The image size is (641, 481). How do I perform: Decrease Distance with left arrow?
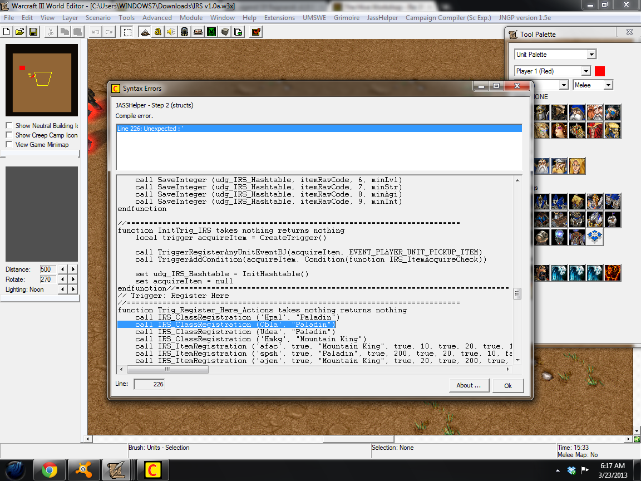click(x=62, y=269)
